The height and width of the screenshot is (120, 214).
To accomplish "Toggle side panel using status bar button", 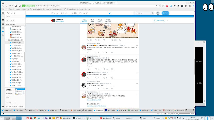I will (3, 114).
